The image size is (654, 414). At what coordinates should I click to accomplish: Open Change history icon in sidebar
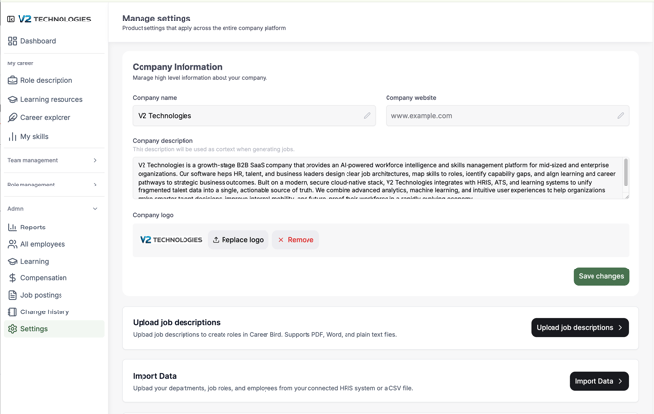click(12, 311)
